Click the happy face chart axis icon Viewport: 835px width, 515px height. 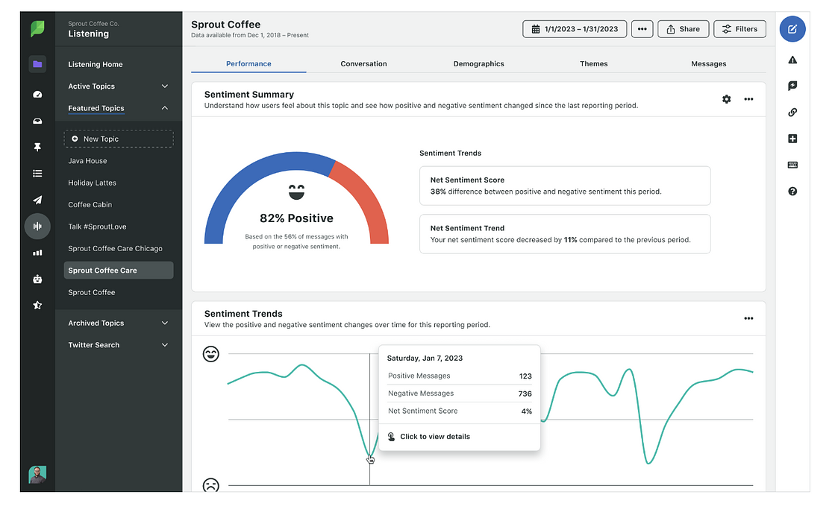coord(211,354)
